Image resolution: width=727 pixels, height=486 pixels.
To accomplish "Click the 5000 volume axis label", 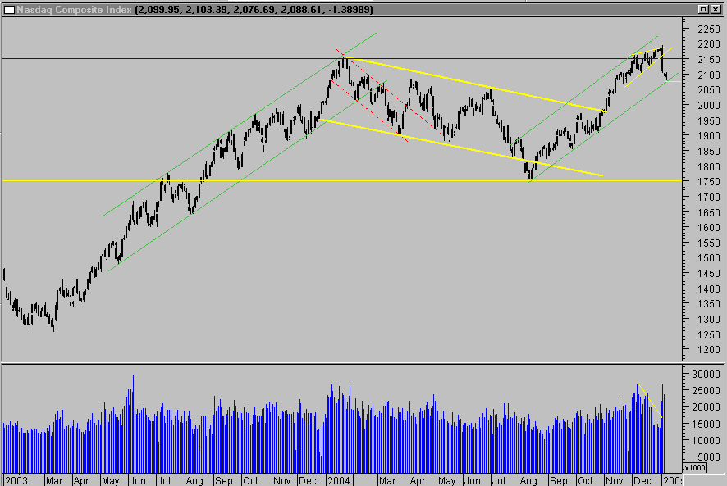I will coord(708,456).
